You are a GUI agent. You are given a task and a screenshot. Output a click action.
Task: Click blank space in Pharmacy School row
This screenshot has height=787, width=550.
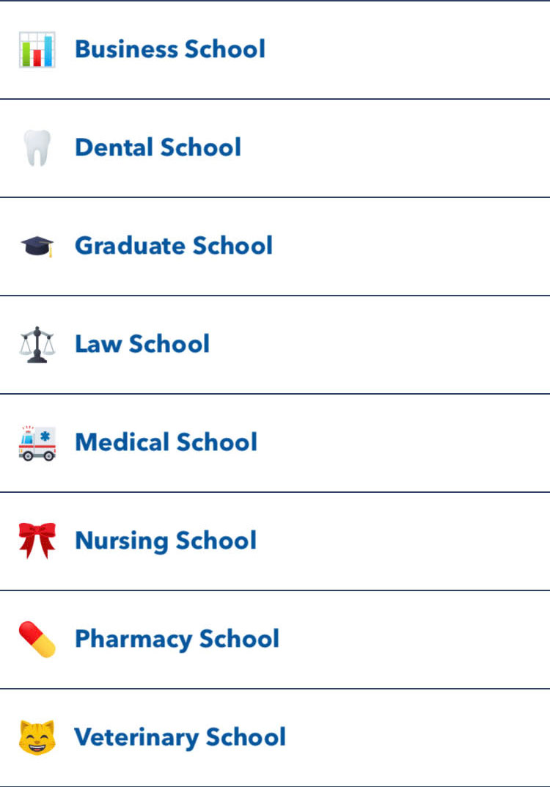click(x=411, y=640)
